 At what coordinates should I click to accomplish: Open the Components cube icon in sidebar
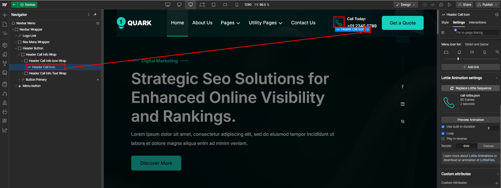[5, 45]
